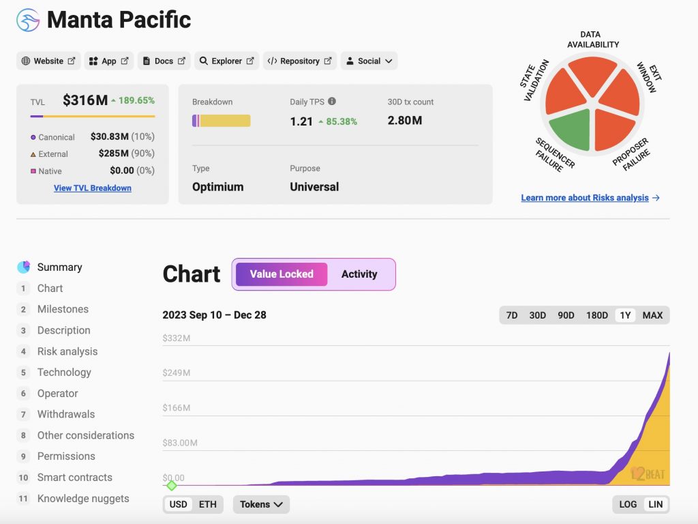Open the App link button
Viewport: 698px width, 524px height.
(108, 61)
